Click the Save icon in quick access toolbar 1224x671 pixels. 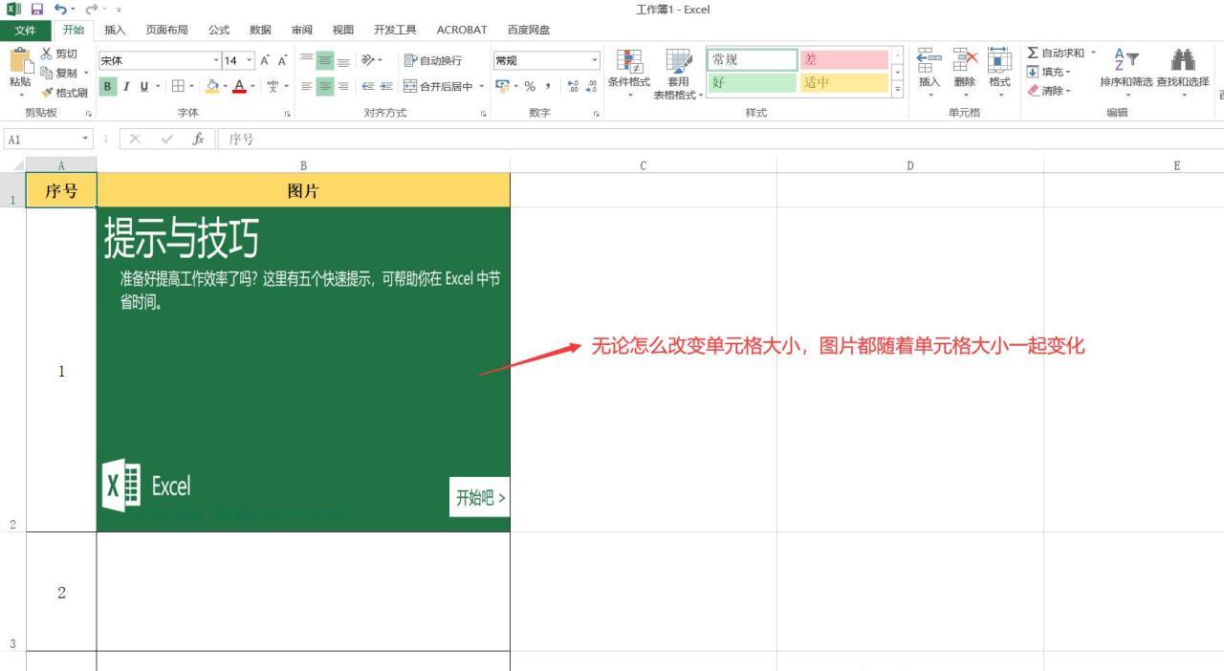click(36, 10)
